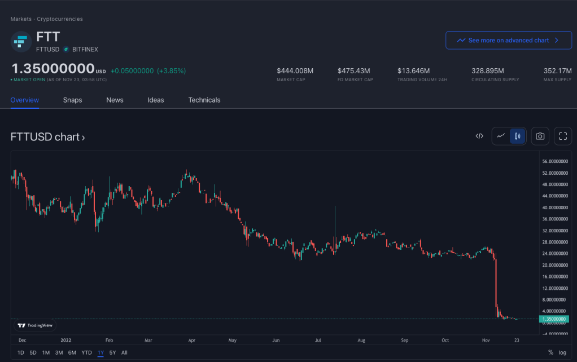Image resolution: width=577 pixels, height=362 pixels.
Task: Click the FTT token logo
Action: (21, 42)
